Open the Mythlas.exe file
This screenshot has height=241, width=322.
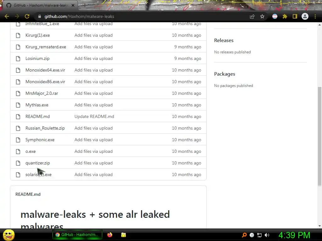tap(37, 105)
